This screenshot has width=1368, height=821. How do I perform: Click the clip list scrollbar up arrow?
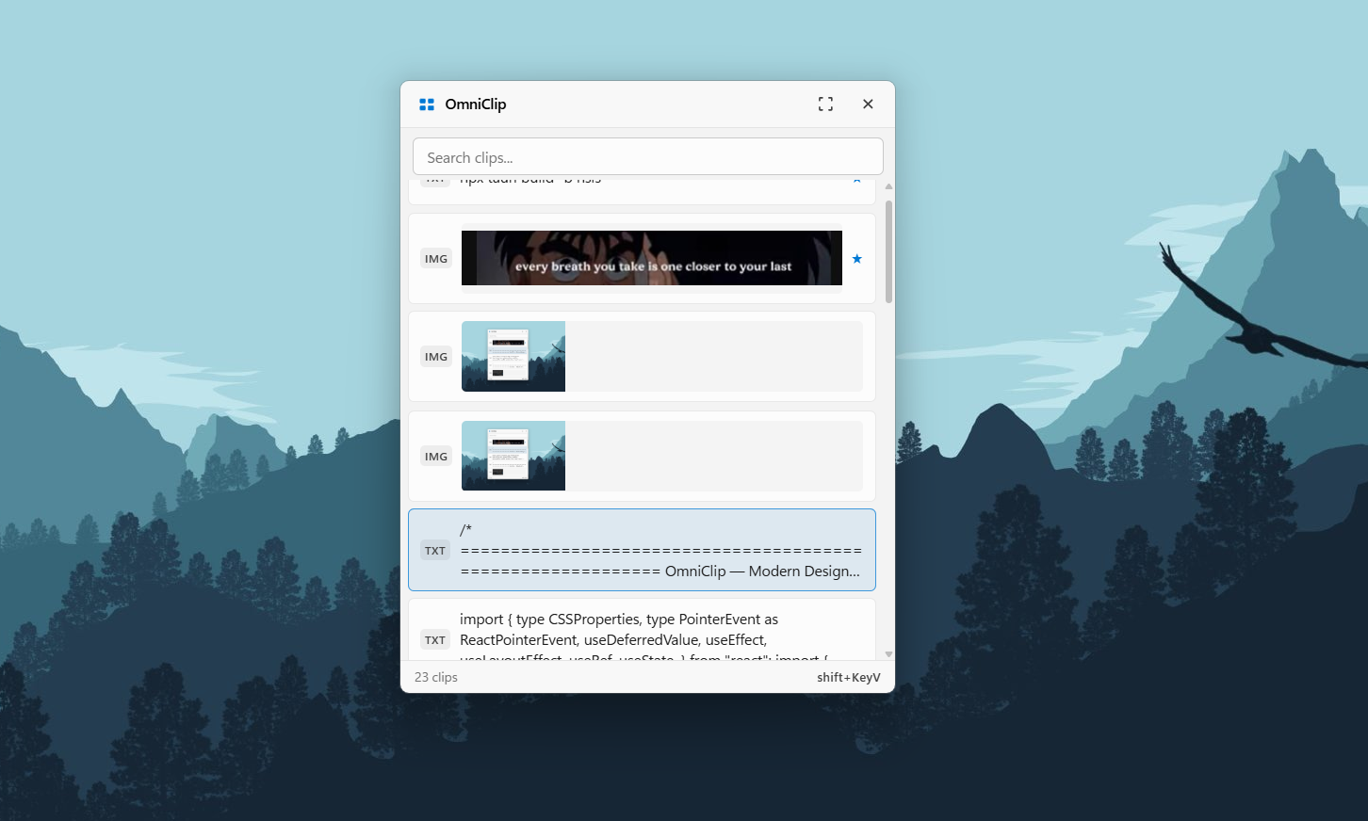pos(888,186)
